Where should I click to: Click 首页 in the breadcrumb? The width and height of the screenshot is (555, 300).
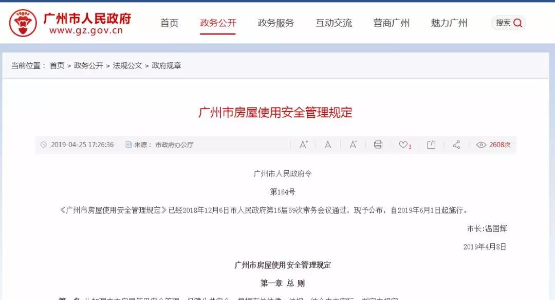pyautogui.click(x=57, y=65)
